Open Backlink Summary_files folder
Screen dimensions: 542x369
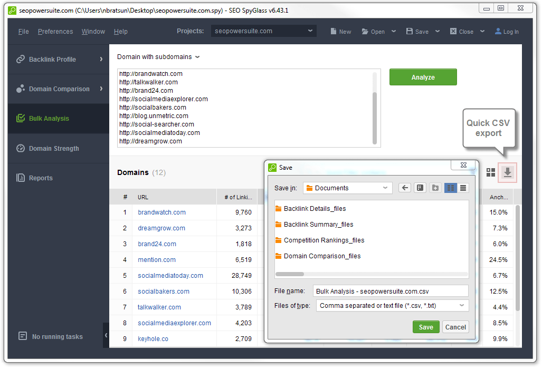(x=314, y=225)
